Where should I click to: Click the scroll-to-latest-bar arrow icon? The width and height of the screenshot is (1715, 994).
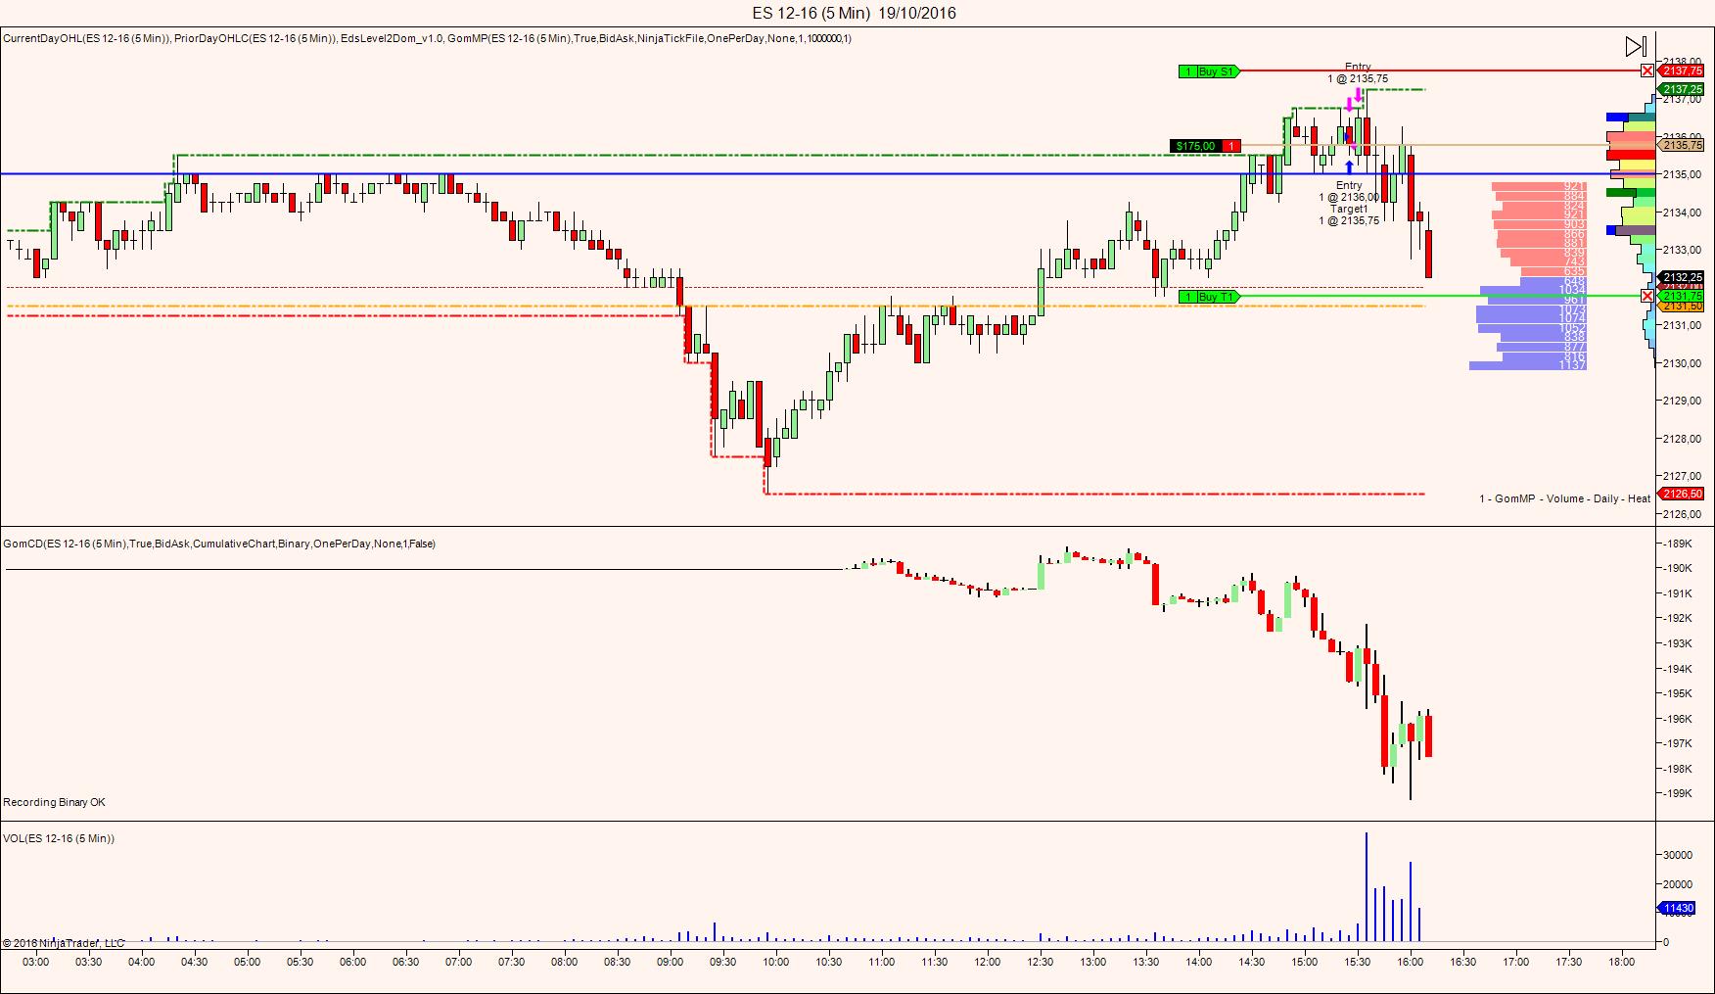click(x=1636, y=46)
